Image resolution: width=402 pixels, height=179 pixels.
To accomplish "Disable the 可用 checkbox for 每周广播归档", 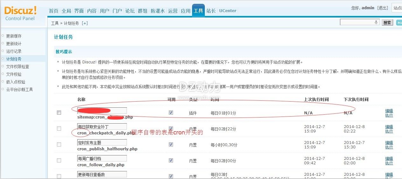I will pyautogui.click(x=171, y=161).
